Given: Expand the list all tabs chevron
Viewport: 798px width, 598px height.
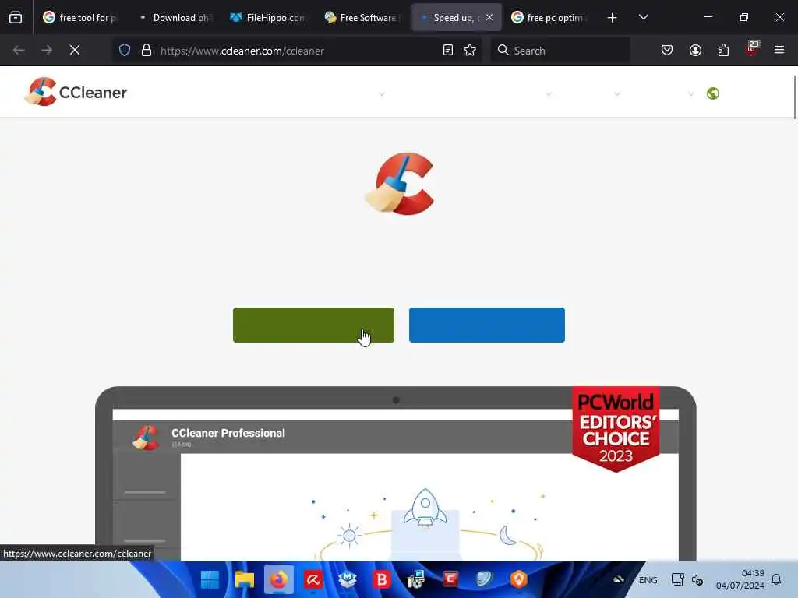Looking at the screenshot, I should (643, 17).
